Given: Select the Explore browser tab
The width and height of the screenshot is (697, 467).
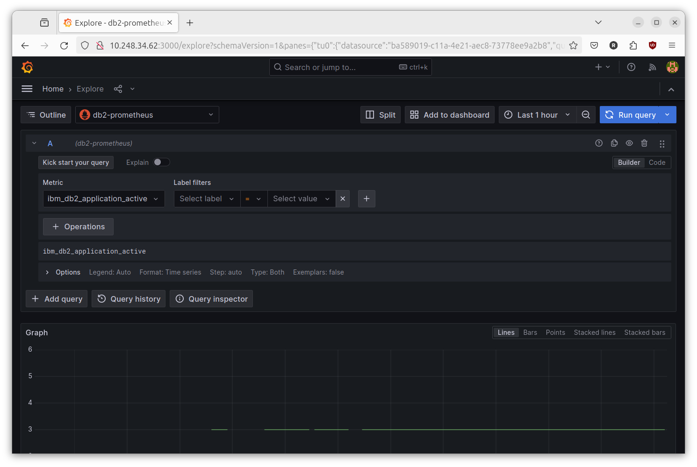Looking at the screenshot, I should coord(118,22).
